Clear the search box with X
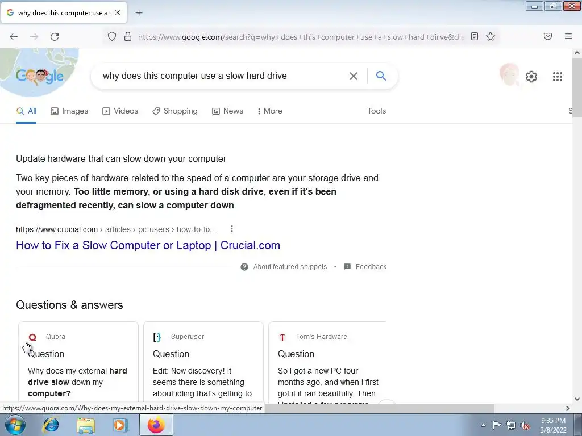Screen dimensions: 582x436 (354, 76)
